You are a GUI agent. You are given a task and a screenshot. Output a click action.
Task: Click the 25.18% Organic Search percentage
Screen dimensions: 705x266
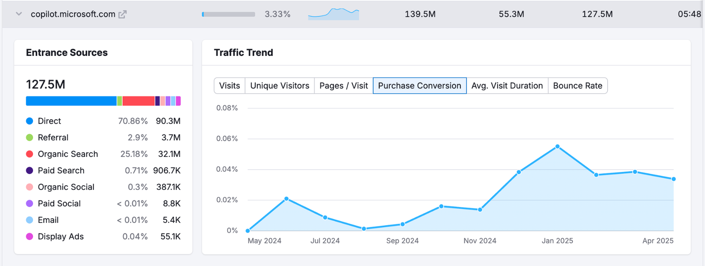[134, 154]
